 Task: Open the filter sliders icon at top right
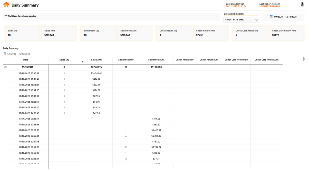click(302, 5)
